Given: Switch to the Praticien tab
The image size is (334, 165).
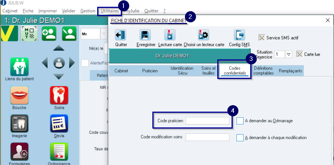Looking at the screenshot, I should click(150, 71).
